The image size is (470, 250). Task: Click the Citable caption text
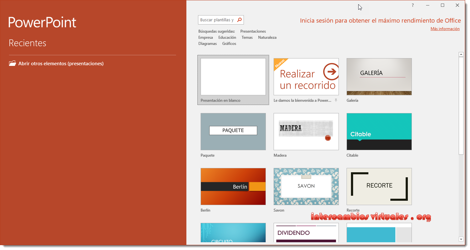[x=352, y=155]
